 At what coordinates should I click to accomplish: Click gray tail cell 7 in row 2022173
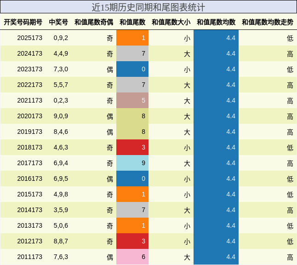(x=132, y=85)
